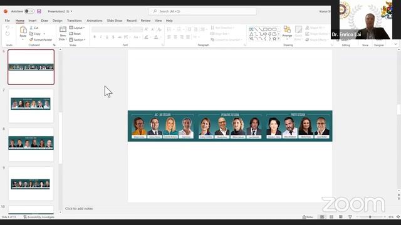This screenshot has height=225, width=401.
Task: Click the Bullets list icon
Action: pos(169,29)
